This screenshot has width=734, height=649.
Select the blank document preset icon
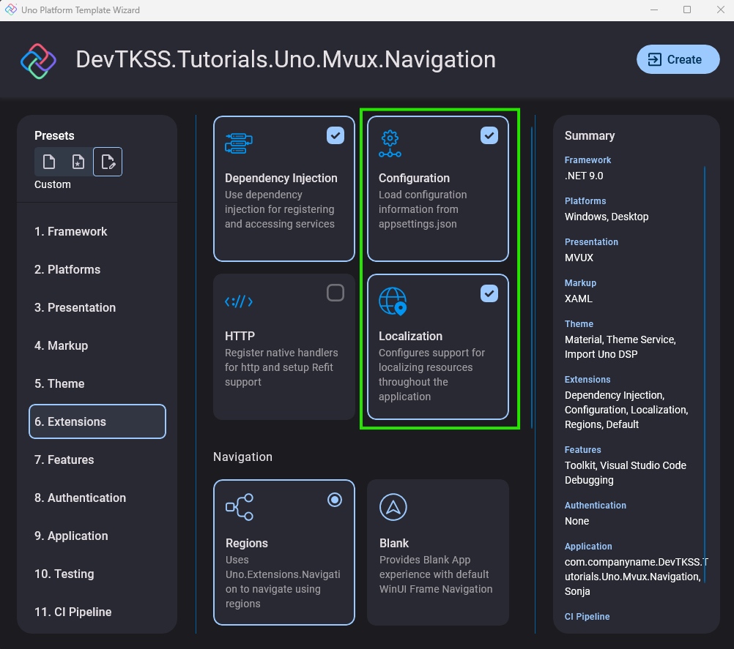point(49,162)
